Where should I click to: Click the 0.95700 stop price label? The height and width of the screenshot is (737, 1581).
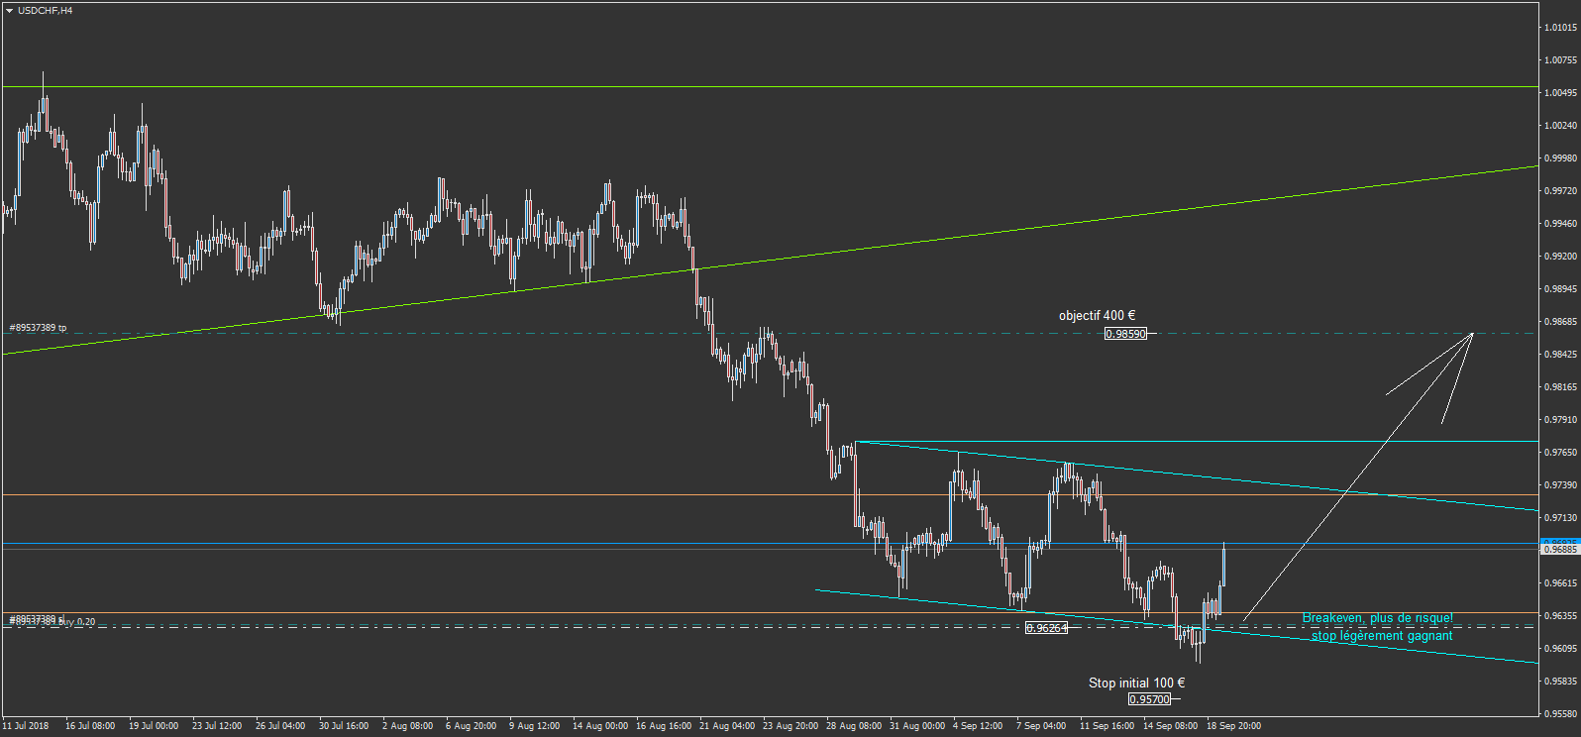[1149, 699]
